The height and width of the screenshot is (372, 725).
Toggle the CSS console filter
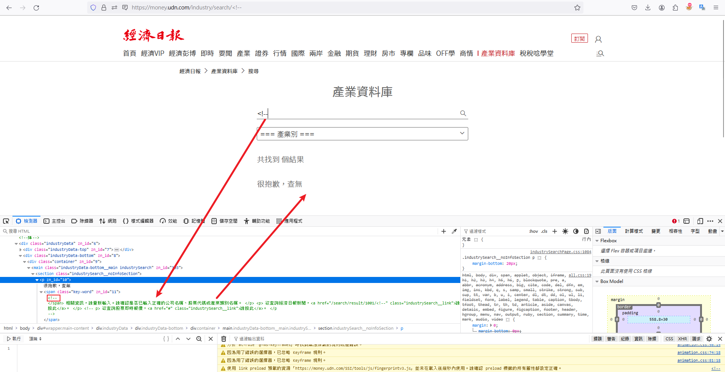pyautogui.click(x=669, y=339)
